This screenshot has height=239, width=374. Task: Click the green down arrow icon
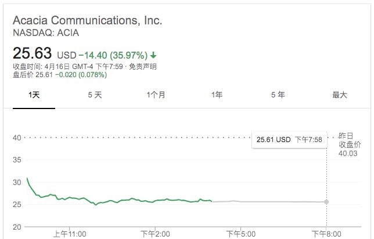tap(153, 55)
